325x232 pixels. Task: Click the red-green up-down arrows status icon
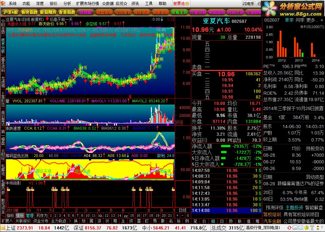[318, 228]
